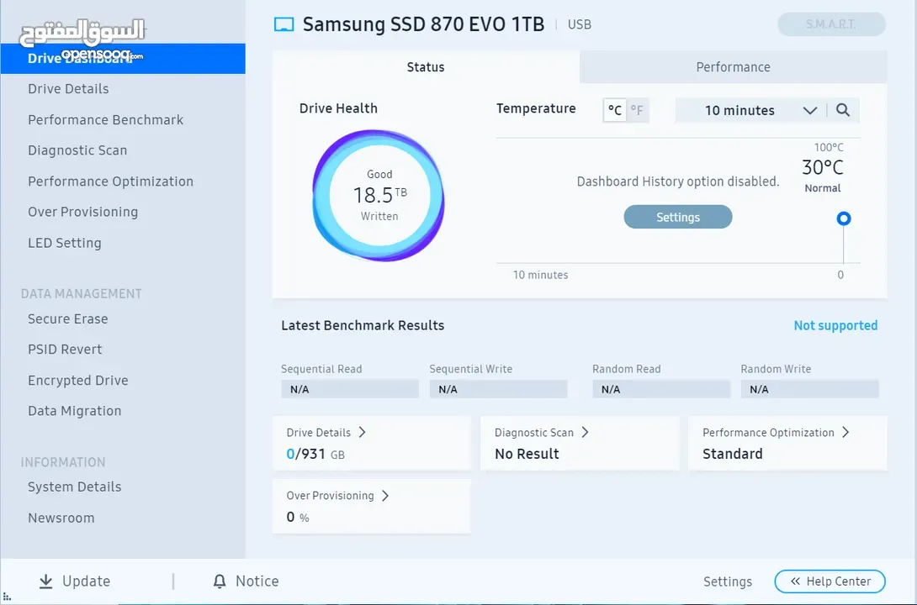Click the Drive Health ring gauge

coord(379,195)
